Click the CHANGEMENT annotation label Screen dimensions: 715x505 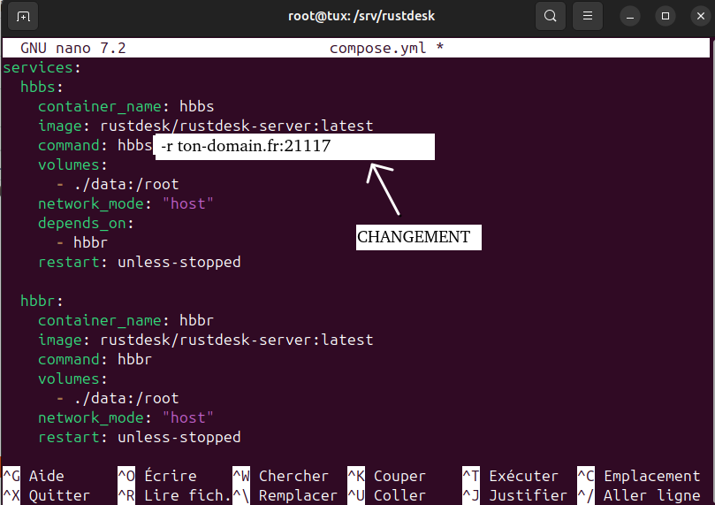(x=414, y=237)
